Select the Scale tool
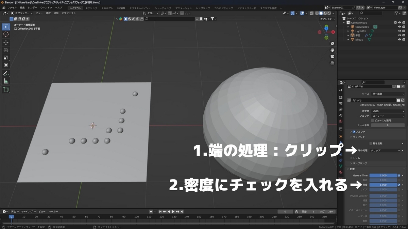Image resolution: width=408 pixels, height=229 pixels. tap(6, 57)
